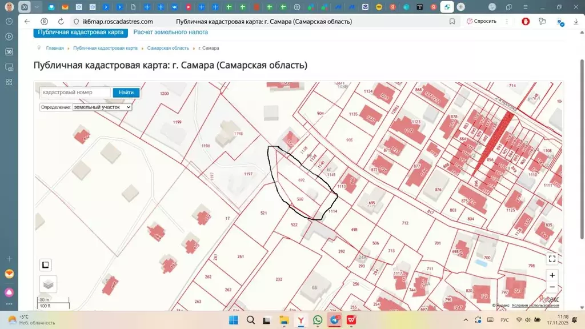Open the Спросить assistant in the browser toolbar
Image resolution: width=585 pixels, height=329 pixels.
(x=485, y=21)
